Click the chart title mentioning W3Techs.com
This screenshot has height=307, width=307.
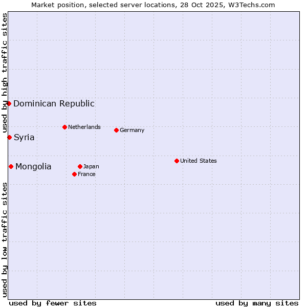[153, 5]
